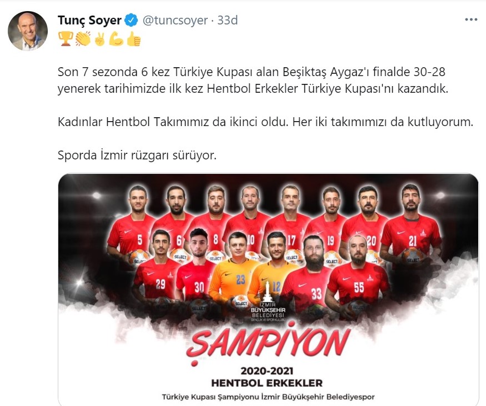The image size is (486, 406).
Task: Open the Tunç Soyer display name link
Action: tap(89, 20)
